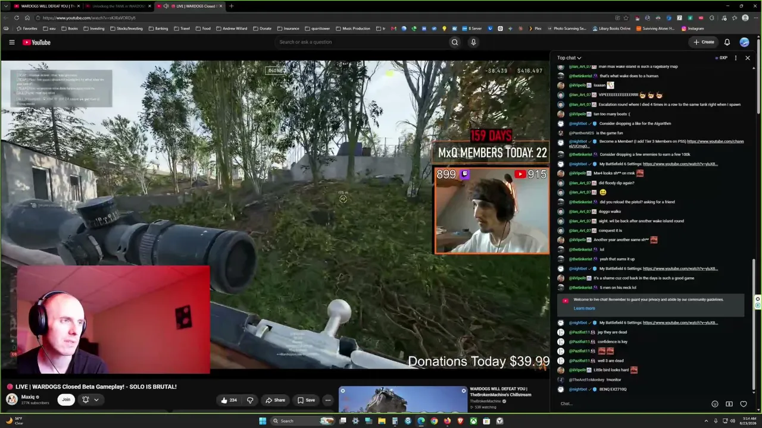Select the LIVE WARDOGS Closed Beta tab

[190, 6]
